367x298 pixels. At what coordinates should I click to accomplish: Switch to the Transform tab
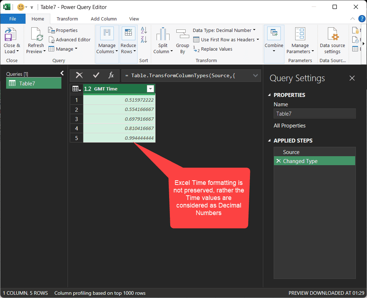[67, 19]
